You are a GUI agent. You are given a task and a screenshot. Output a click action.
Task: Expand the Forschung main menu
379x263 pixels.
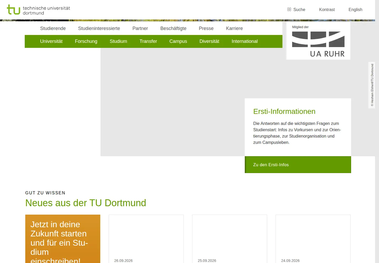tap(86, 41)
